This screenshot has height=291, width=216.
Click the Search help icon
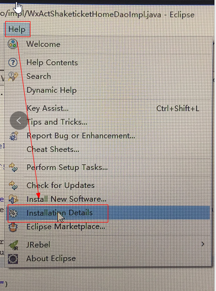pyautogui.click(x=13, y=76)
